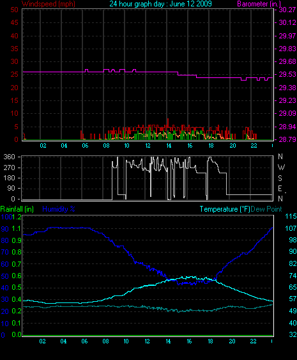Click wind direction axis value 270
Image resolution: width=297 pixels, height=360 pixels.
click(x=9, y=168)
